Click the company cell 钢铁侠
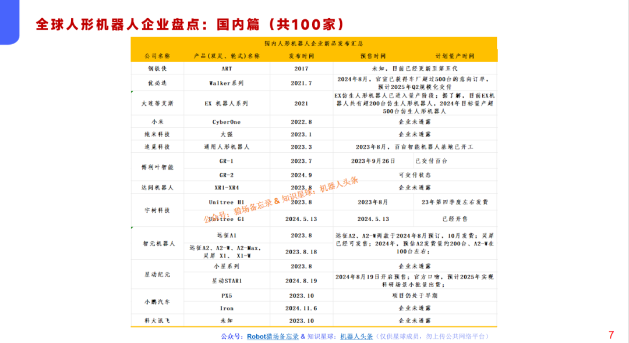Viewport: 629px width, 343px height. tap(157, 69)
